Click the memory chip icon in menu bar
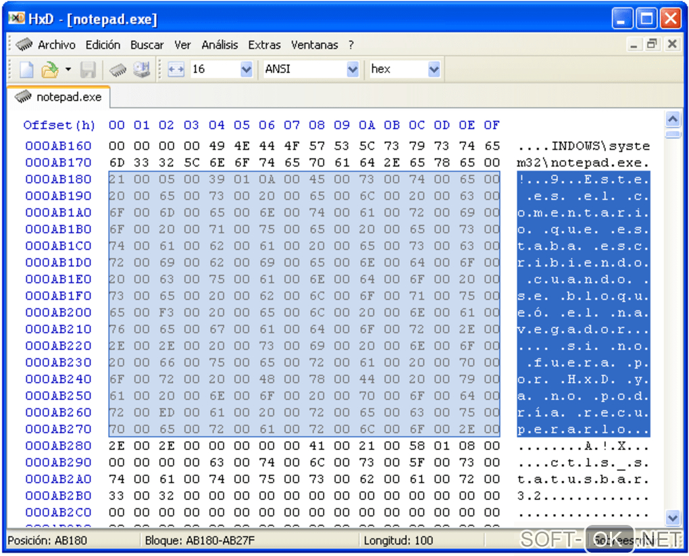The height and width of the screenshot is (556, 689). [24, 45]
